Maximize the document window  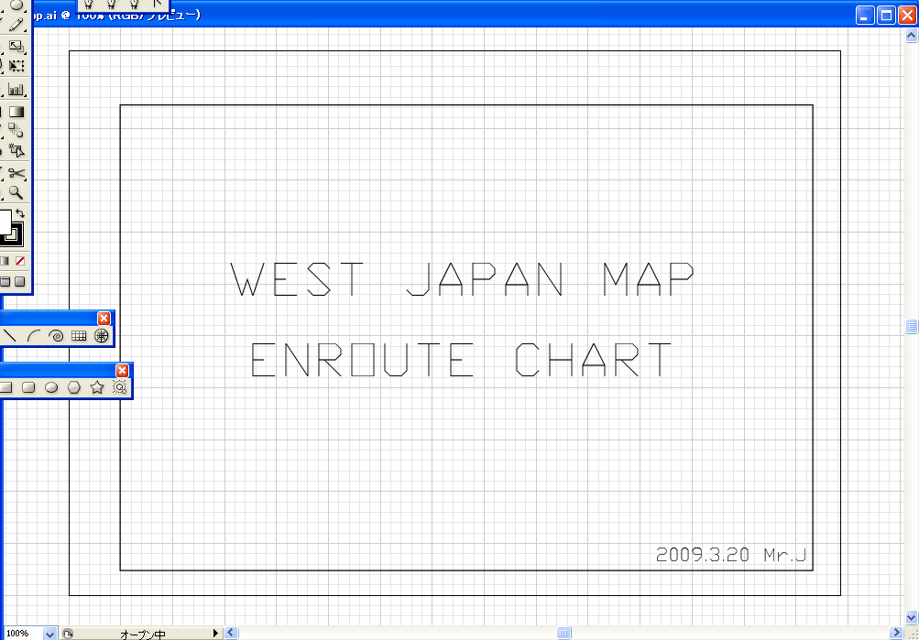887,15
